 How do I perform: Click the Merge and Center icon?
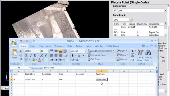(x=65, y=56)
